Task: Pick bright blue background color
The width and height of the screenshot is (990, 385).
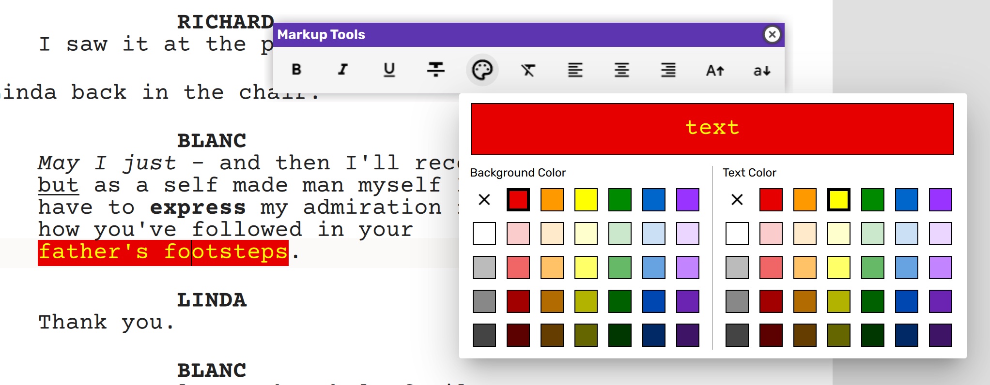Action: tap(654, 200)
